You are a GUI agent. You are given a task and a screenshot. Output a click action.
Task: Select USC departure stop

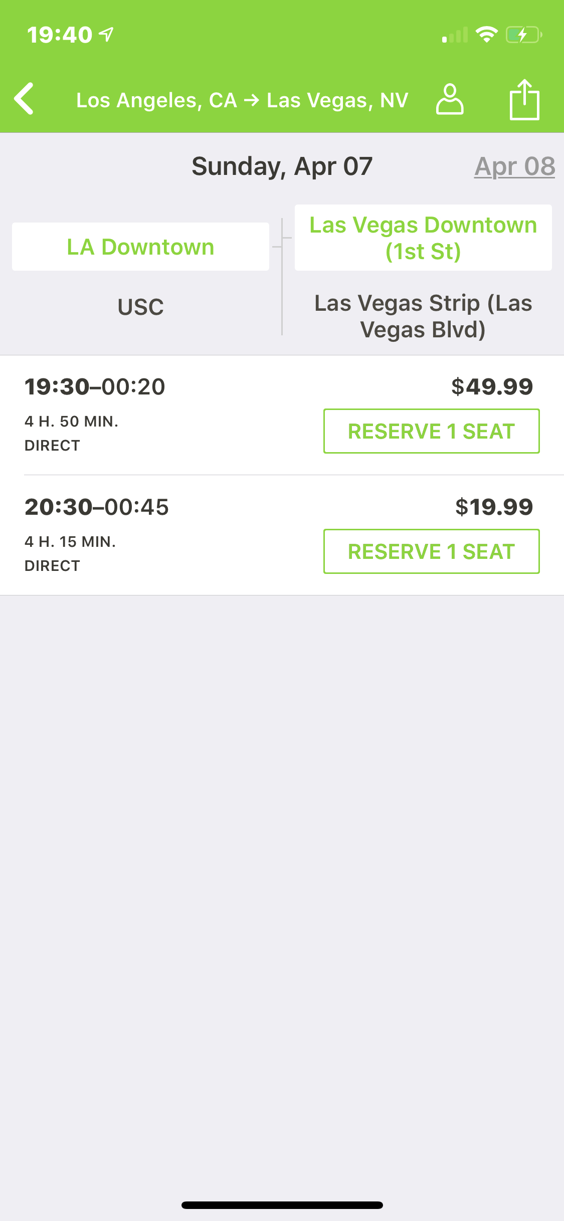[140, 307]
